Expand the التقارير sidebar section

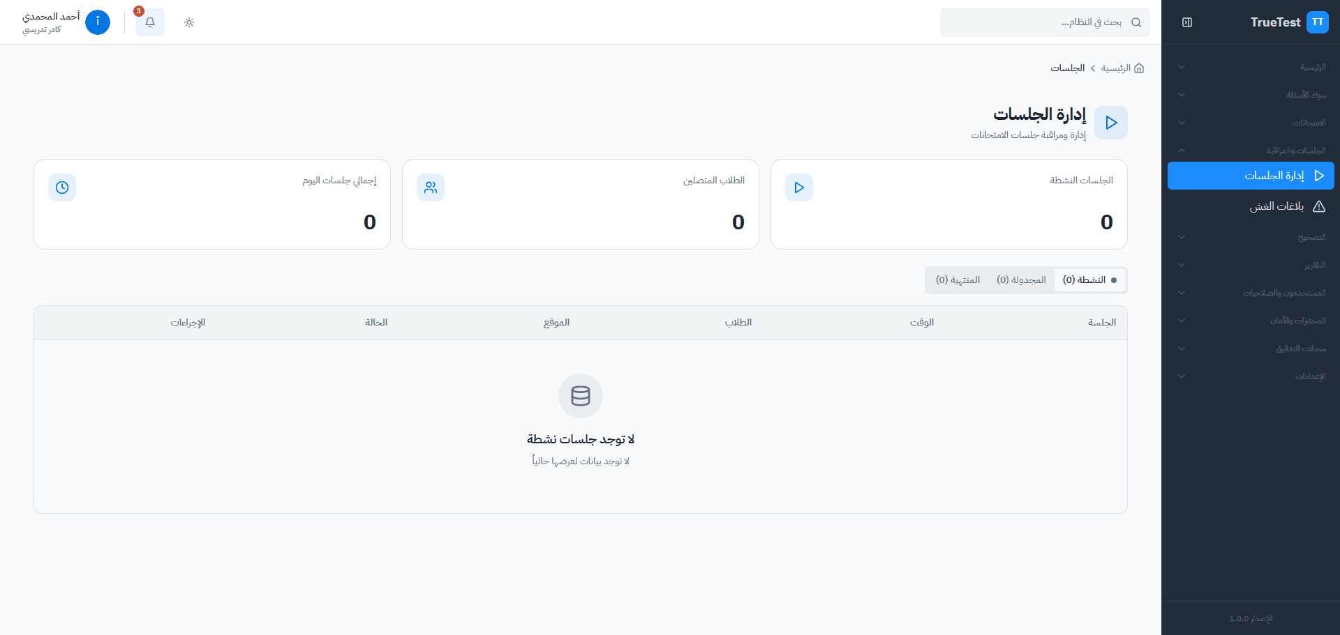pos(1251,265)
